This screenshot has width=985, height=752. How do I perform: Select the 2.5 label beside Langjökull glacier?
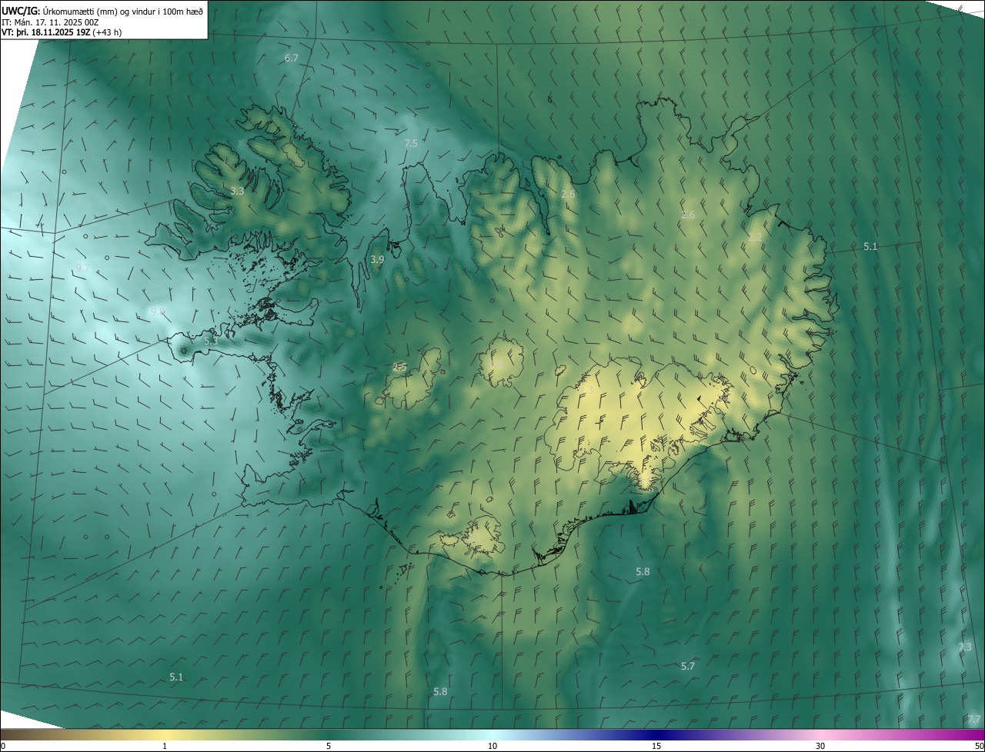[x=399, y=368]
